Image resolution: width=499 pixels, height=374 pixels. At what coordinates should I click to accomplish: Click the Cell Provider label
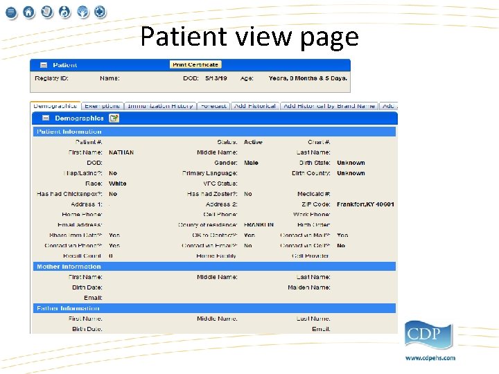coord(310,256)
